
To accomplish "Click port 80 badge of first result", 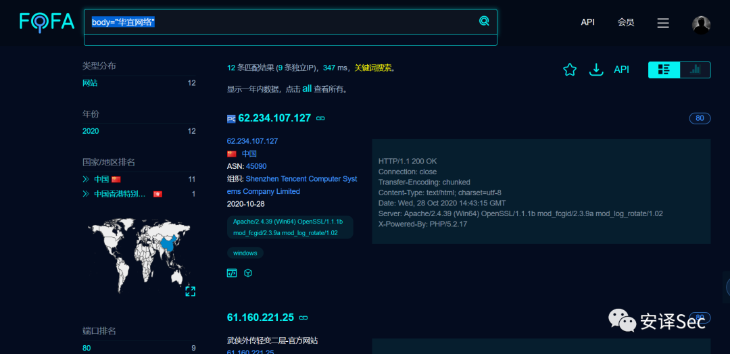I will click(700, 118).
